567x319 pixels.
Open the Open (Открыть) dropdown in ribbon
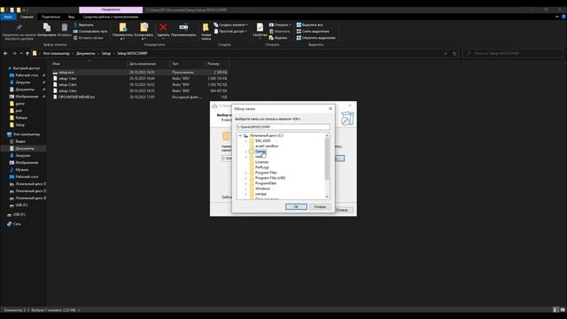280,25
